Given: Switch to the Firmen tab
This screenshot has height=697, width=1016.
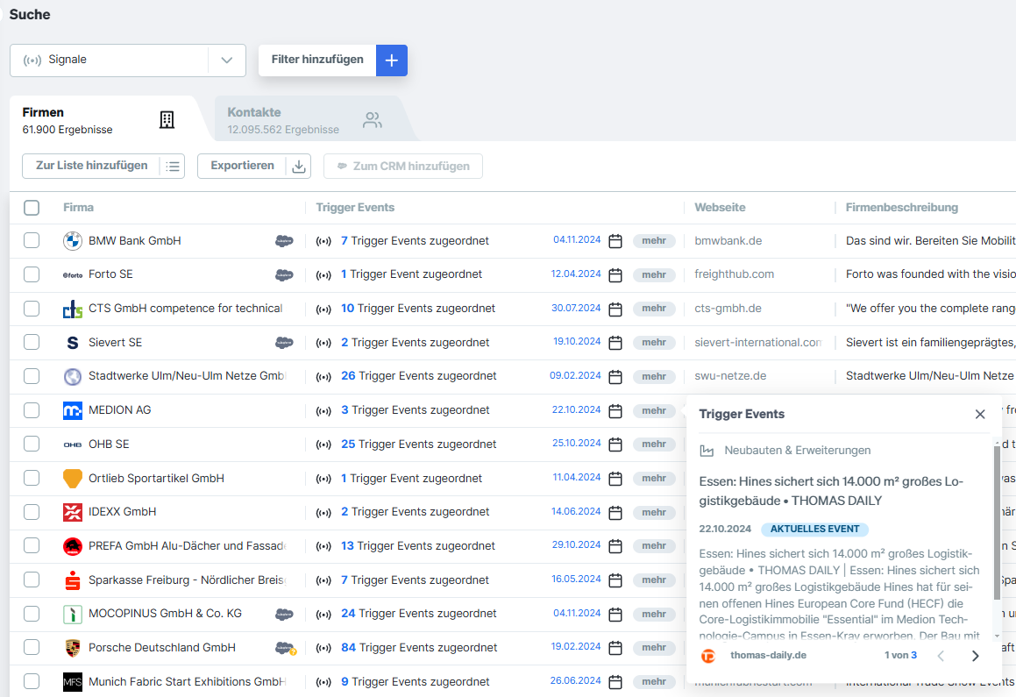Looking at the screenshot, I should pyautogui.click(x=107, y=120).
